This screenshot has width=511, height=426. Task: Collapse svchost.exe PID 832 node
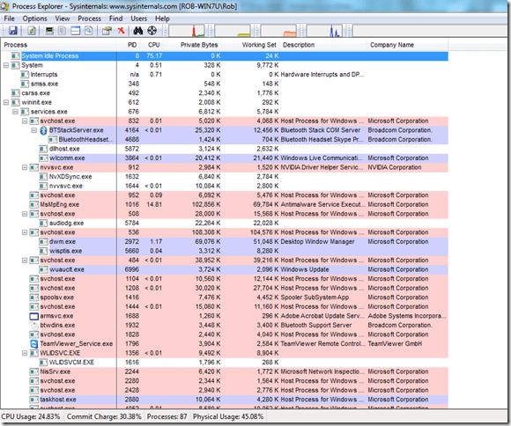[x=25, y=121]
